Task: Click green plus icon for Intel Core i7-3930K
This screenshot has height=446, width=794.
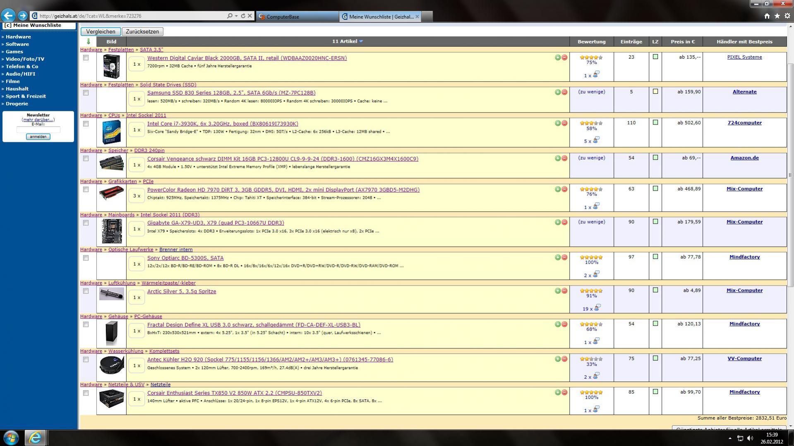Action: pos(558,123)
